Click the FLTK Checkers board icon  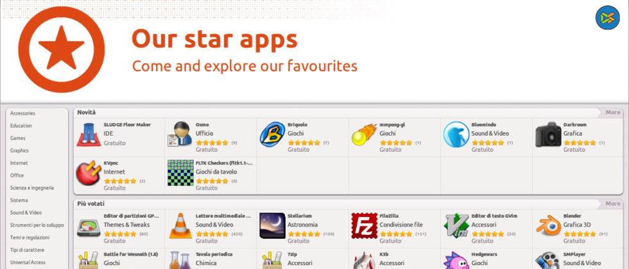click(x=180, y=173)
